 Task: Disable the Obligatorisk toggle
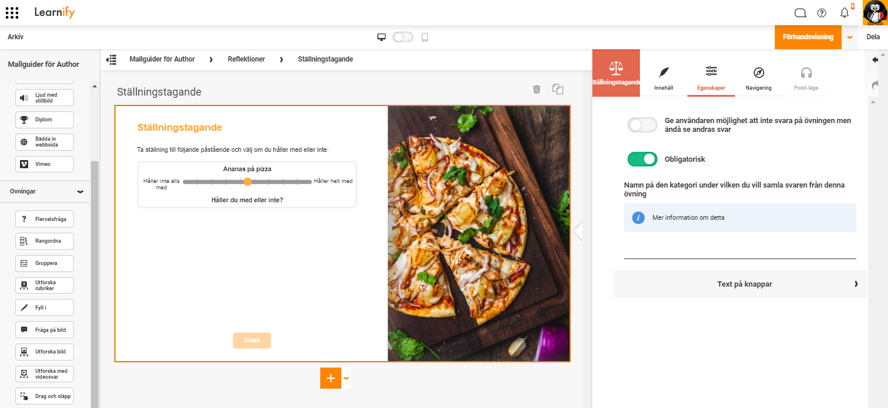point(643,159)
